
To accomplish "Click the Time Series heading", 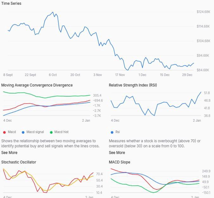I will 11,3.
